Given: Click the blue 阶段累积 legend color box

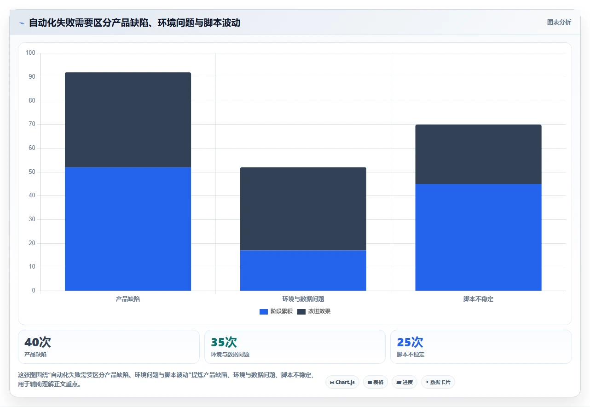Looking at the screenshot, I should coord(264,312).
